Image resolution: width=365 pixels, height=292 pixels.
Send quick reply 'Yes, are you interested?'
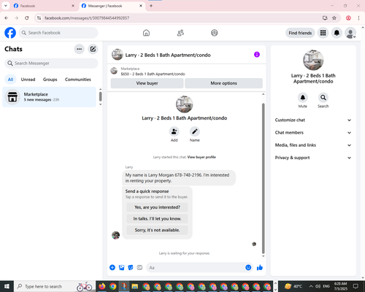[157, 207]
